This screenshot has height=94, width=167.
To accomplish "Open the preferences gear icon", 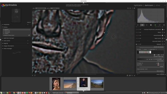I will pos(134,8).
